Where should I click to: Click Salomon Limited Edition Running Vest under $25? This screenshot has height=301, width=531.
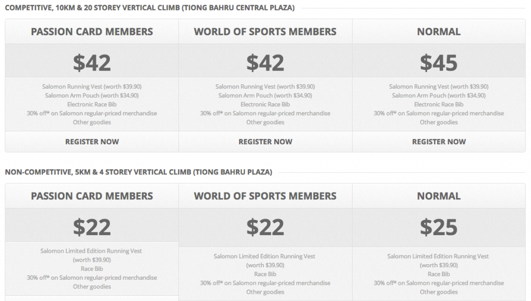(x=438, y=256)
